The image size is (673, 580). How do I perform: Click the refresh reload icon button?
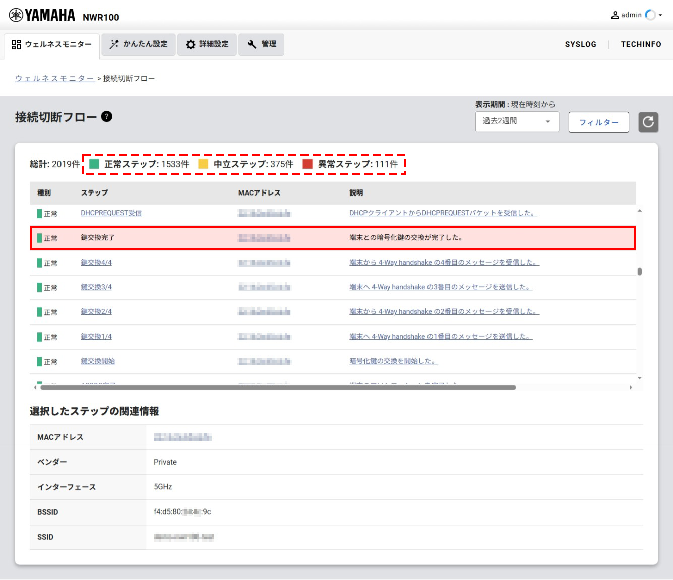tap(648, 122)
